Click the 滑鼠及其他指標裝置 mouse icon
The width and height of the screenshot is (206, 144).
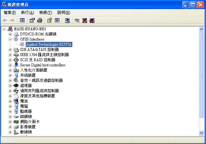pos(16,96)
